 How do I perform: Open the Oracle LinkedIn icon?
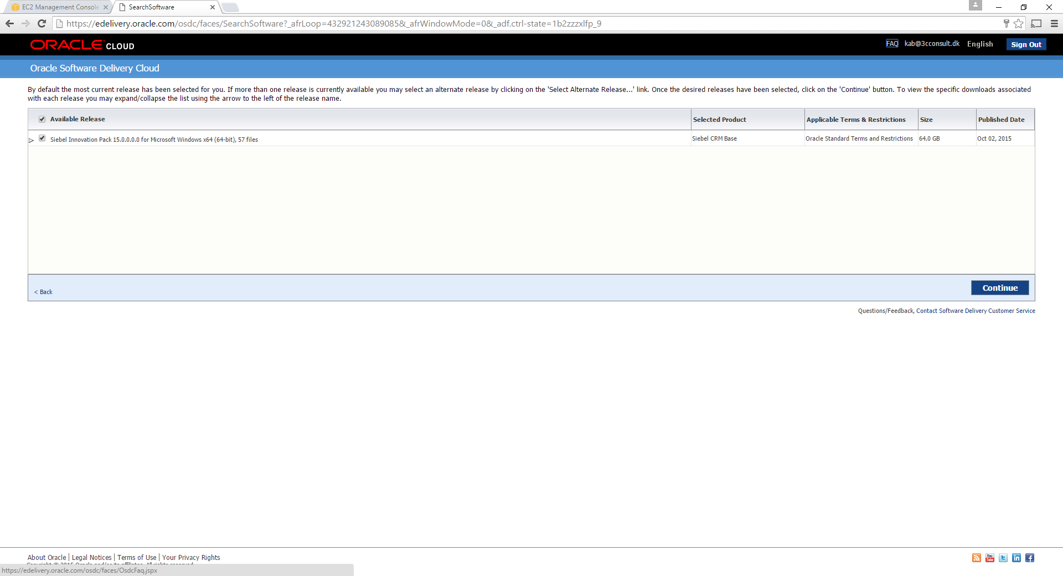tap(1016, 558)
